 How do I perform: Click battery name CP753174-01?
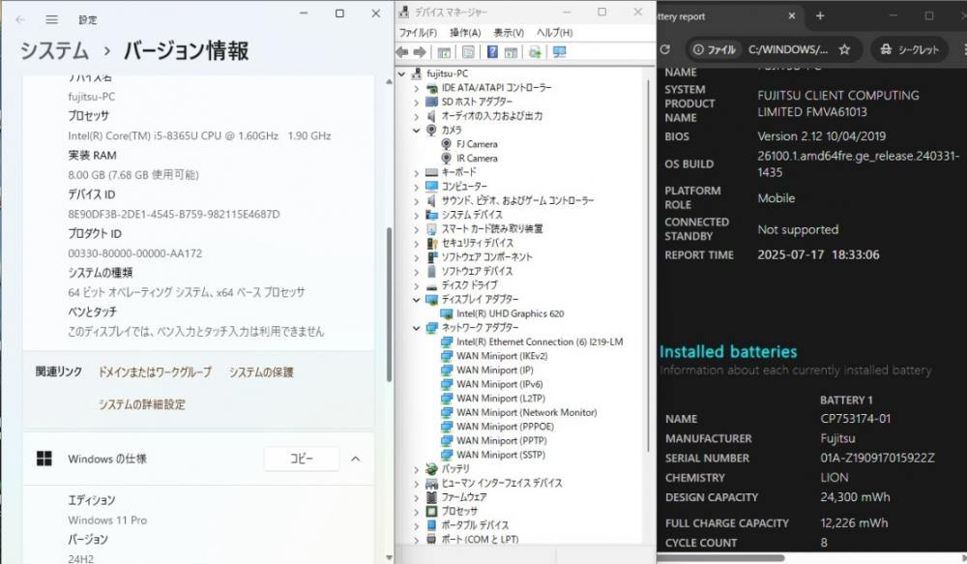coord(856,418)
